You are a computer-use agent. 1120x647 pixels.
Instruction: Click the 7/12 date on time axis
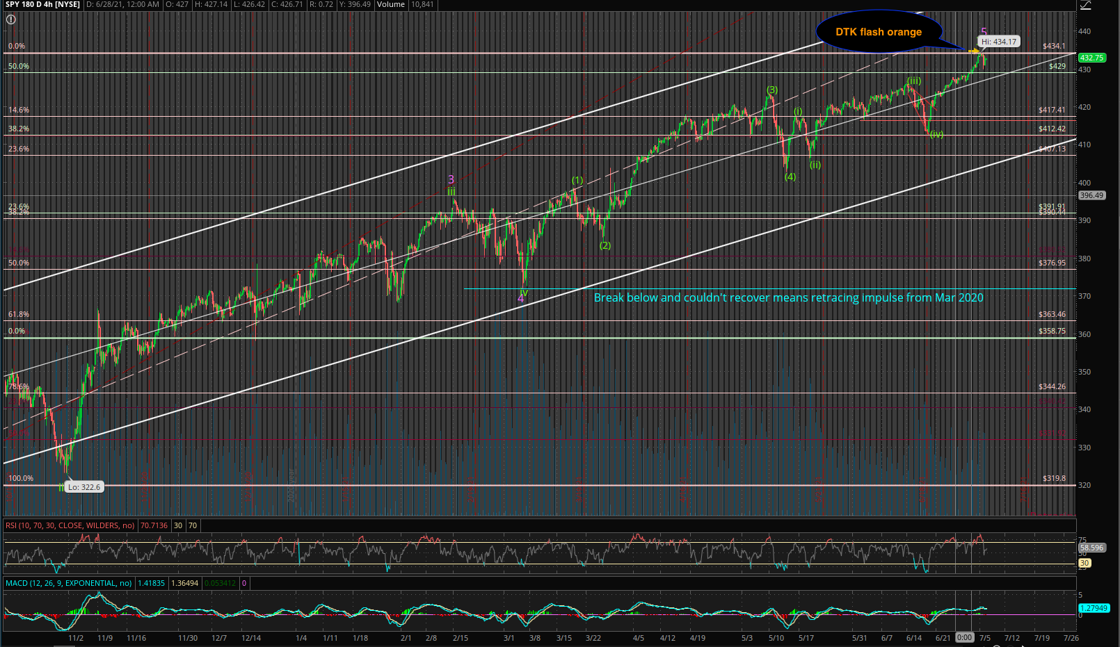pos(1012,637)
